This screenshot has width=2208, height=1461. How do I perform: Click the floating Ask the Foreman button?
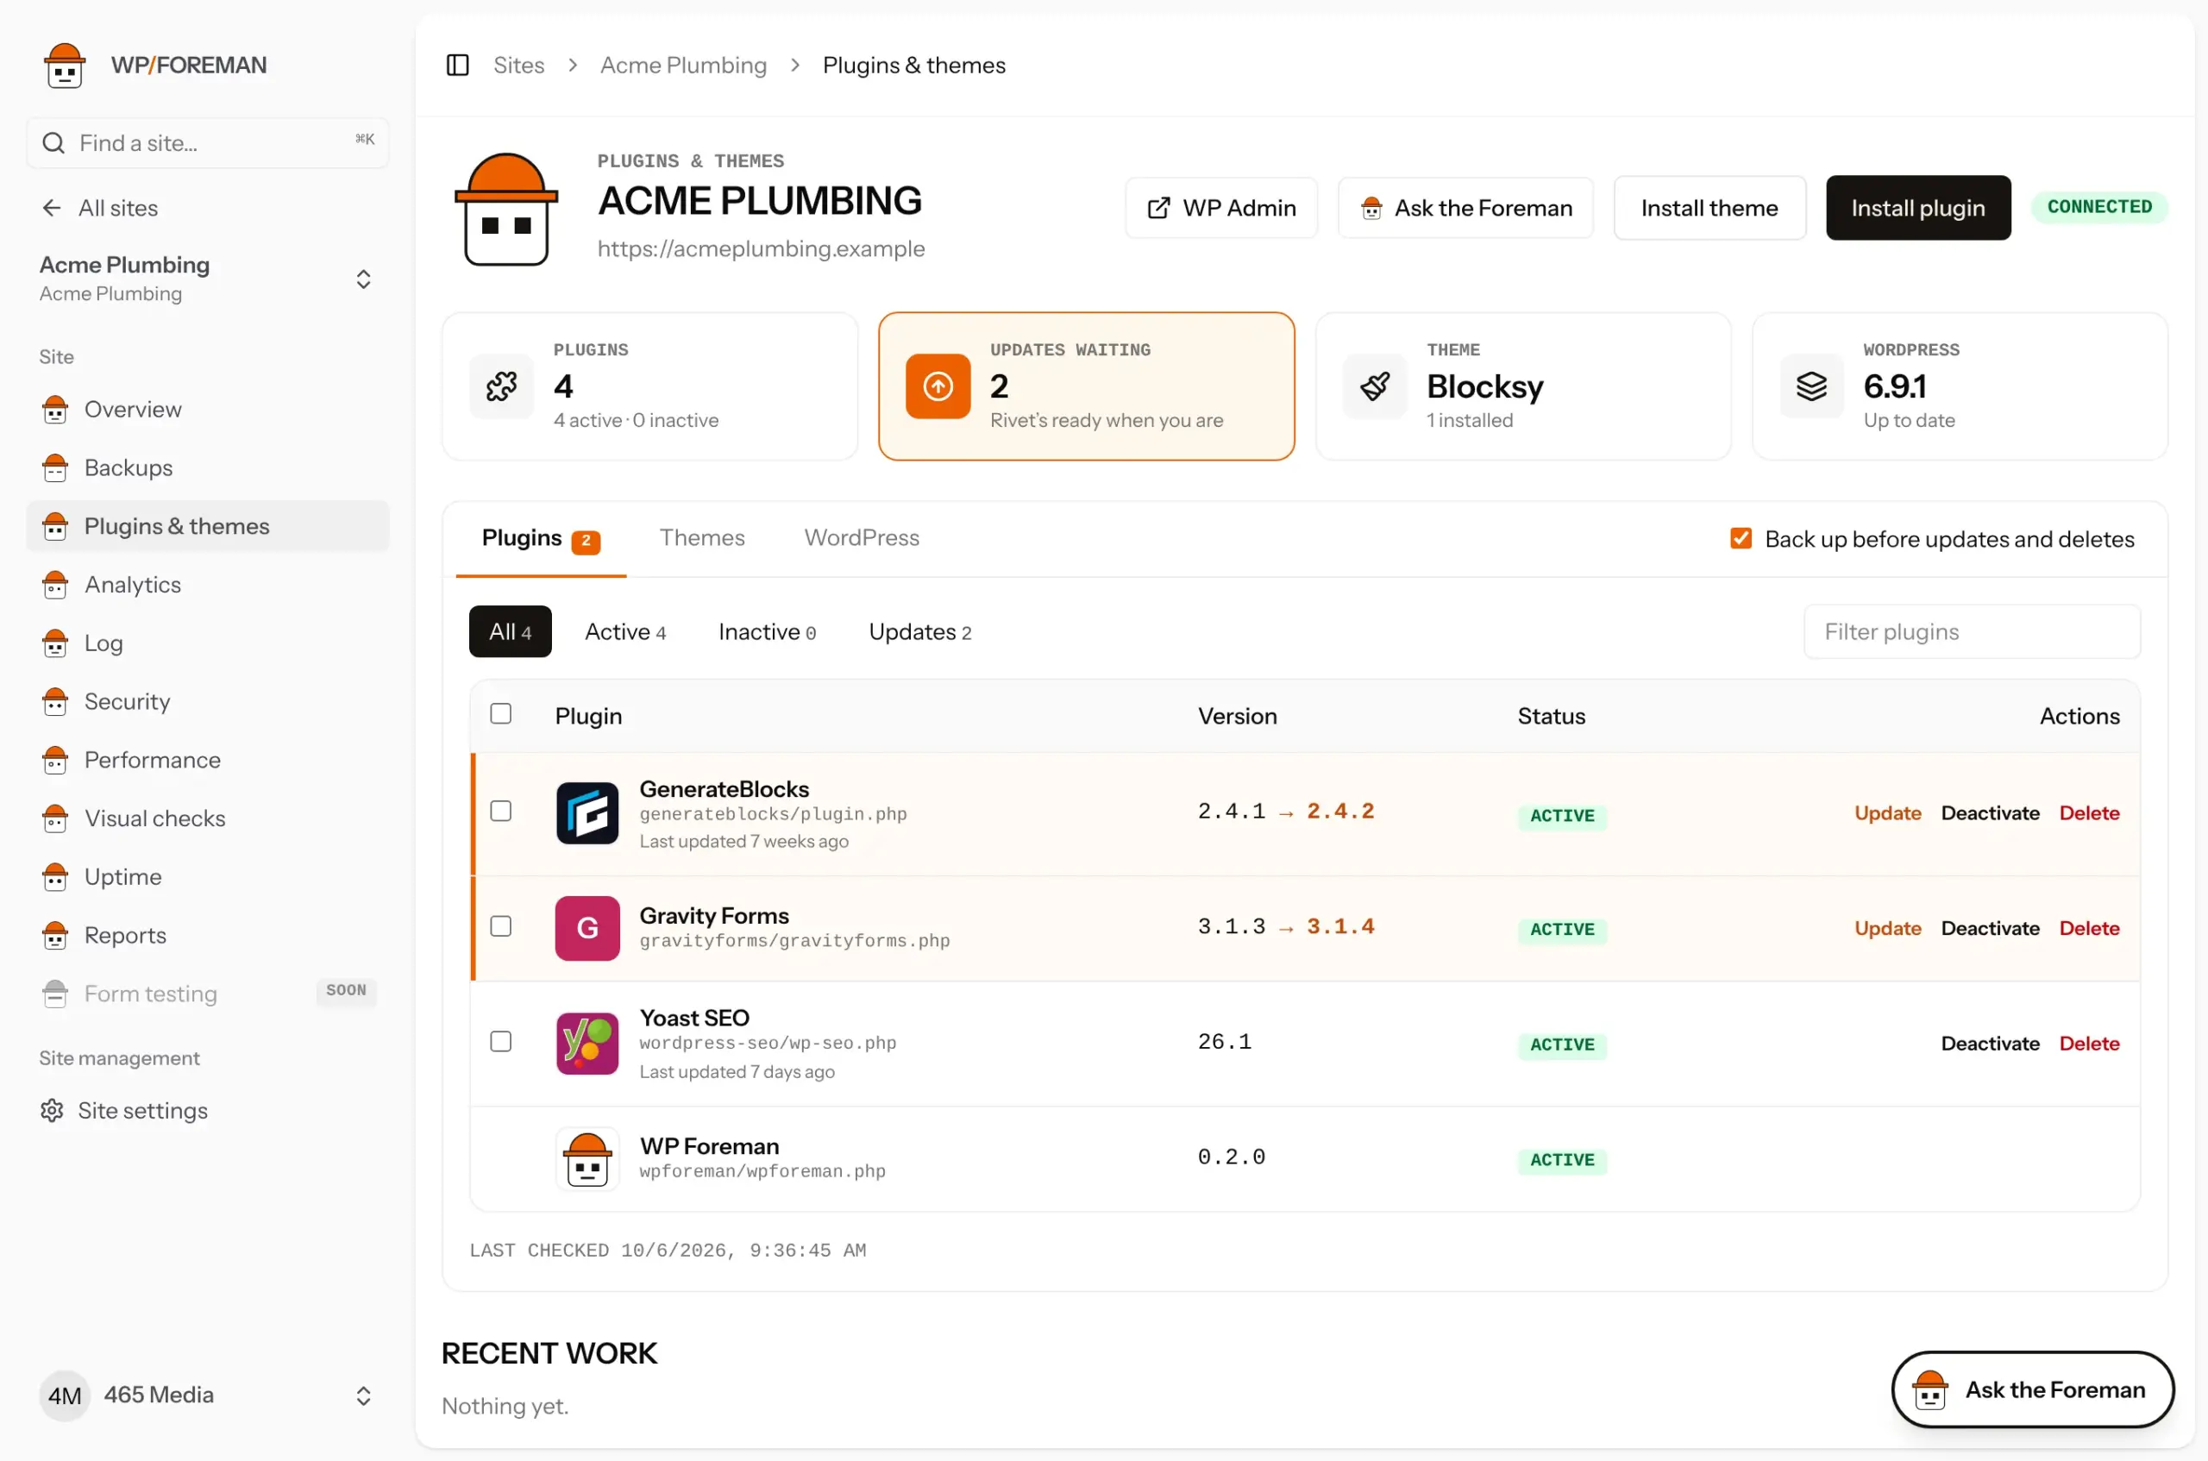coord(2033,1389)
